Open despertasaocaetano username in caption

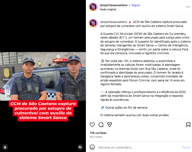[114, 22]
